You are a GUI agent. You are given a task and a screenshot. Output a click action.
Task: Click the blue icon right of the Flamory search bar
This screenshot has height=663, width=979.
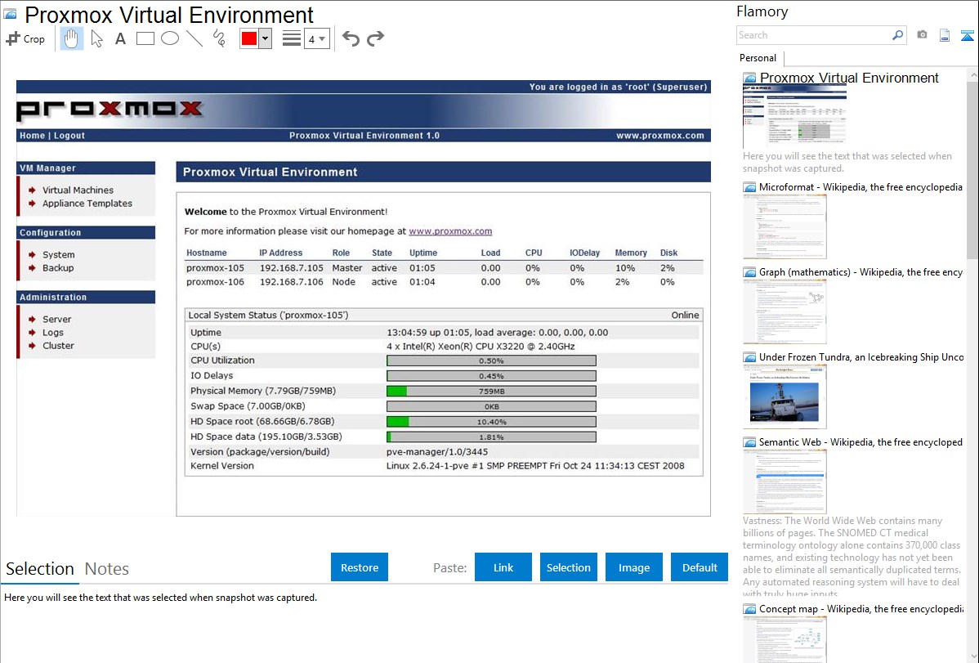(x=967, y=35)
